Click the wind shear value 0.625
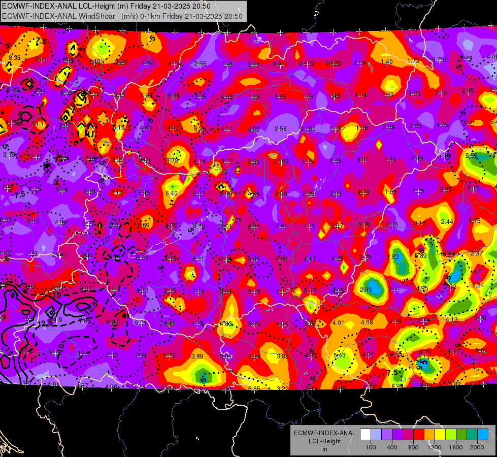The width and height of the screenshot is (497, 457). (x=333, y=63)
